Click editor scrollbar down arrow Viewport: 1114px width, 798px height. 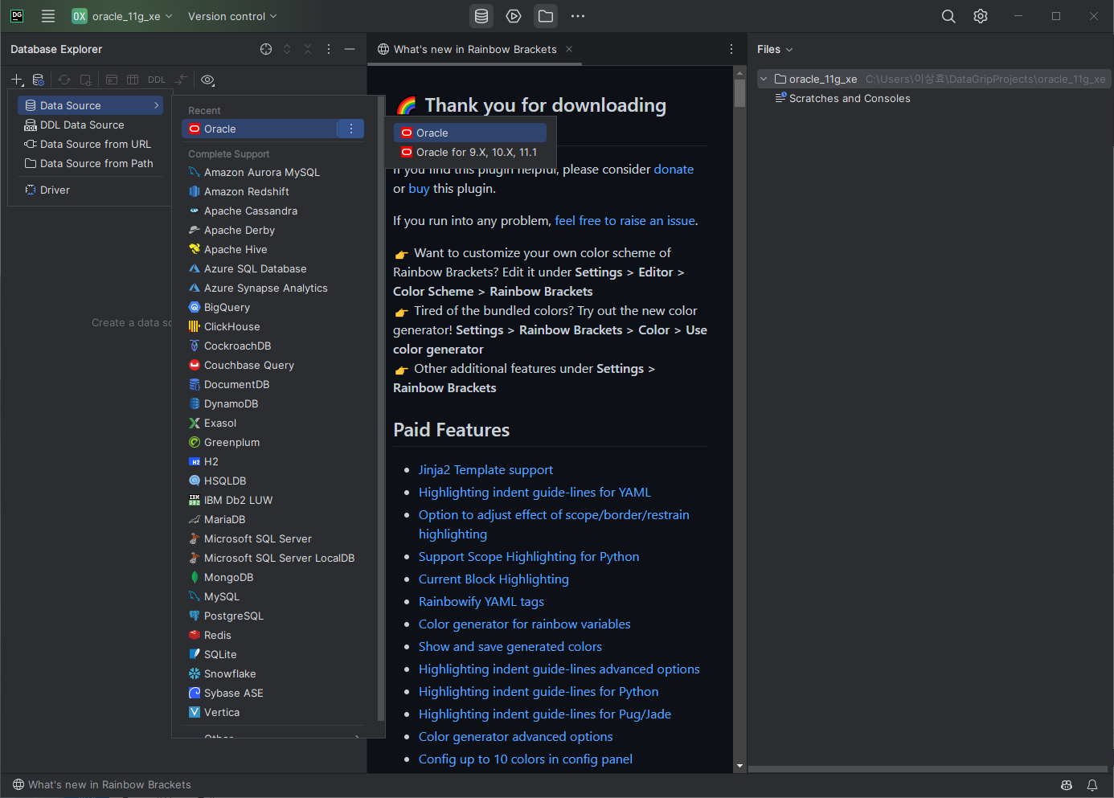pyautogui.click(x=740, y=766)
